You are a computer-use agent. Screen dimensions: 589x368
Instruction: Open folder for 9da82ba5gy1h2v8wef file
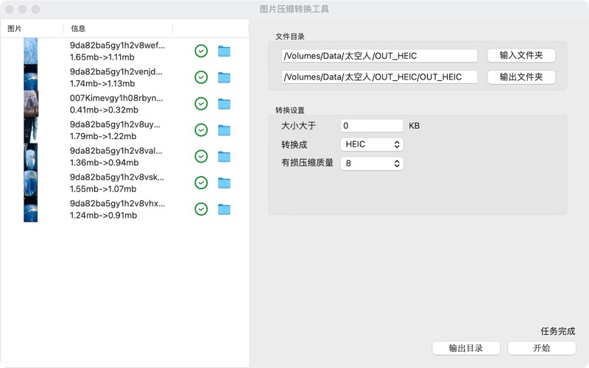click(224, 51)
